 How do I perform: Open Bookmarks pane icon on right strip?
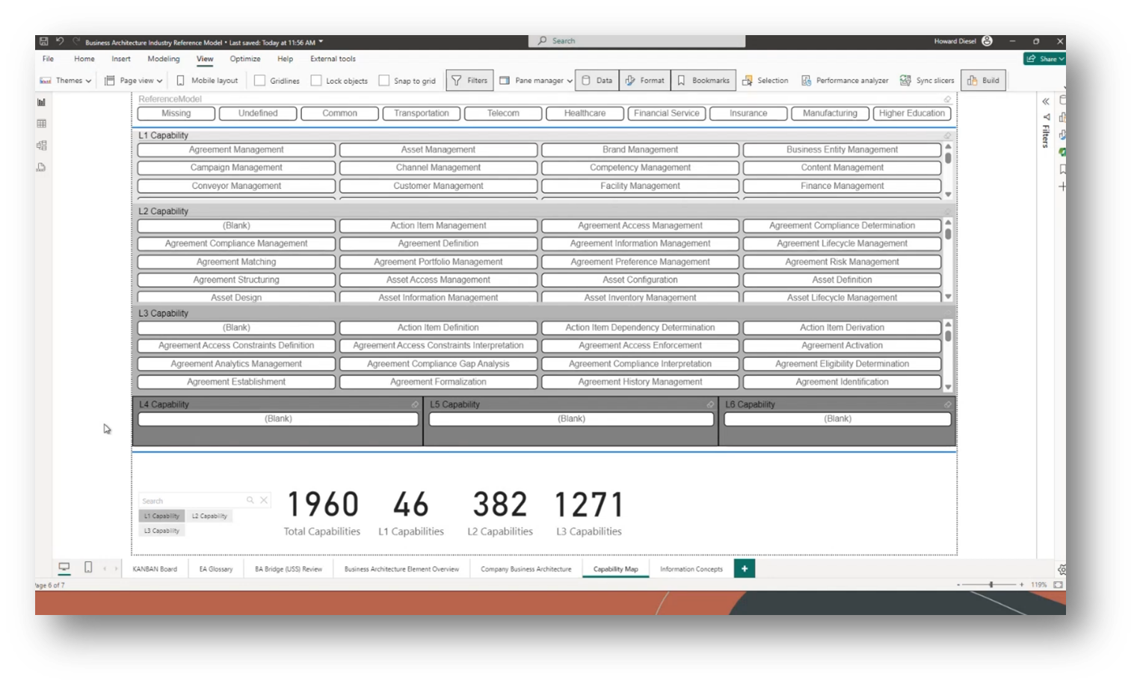click(1062, 170)
